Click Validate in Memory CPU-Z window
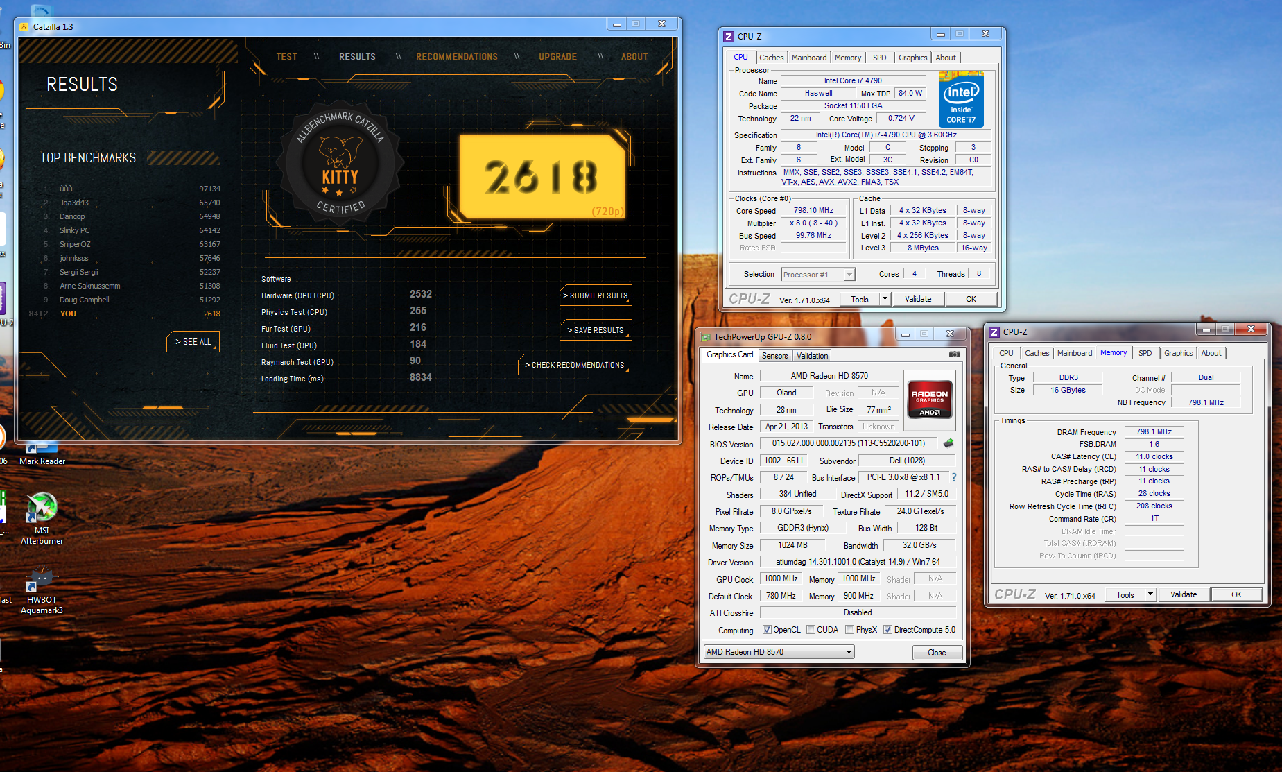Image resolution: width=1282 pixels, height=772 pixels. [x=1184, y=594]
